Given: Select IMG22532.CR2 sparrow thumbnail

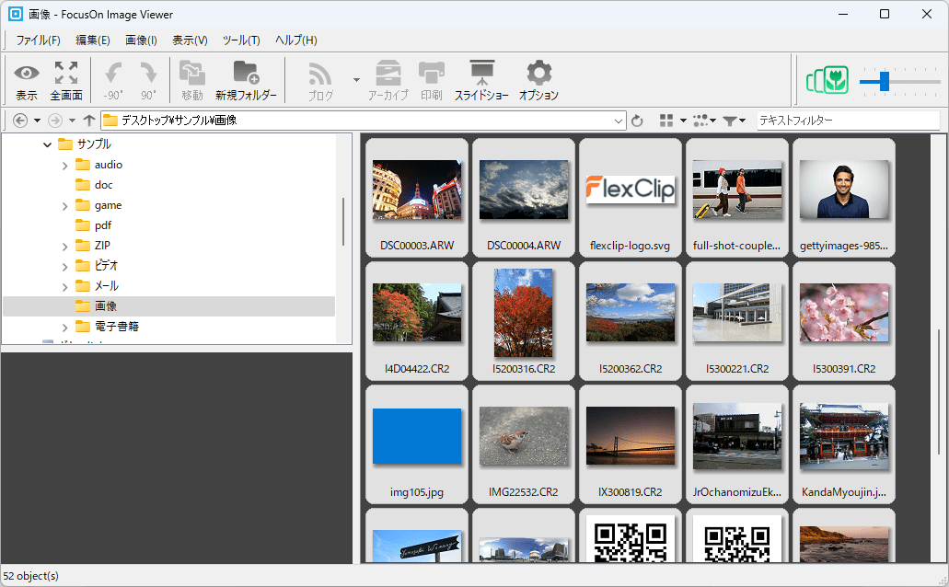Looking at the screenshot, I should click(x=524, y=444).
